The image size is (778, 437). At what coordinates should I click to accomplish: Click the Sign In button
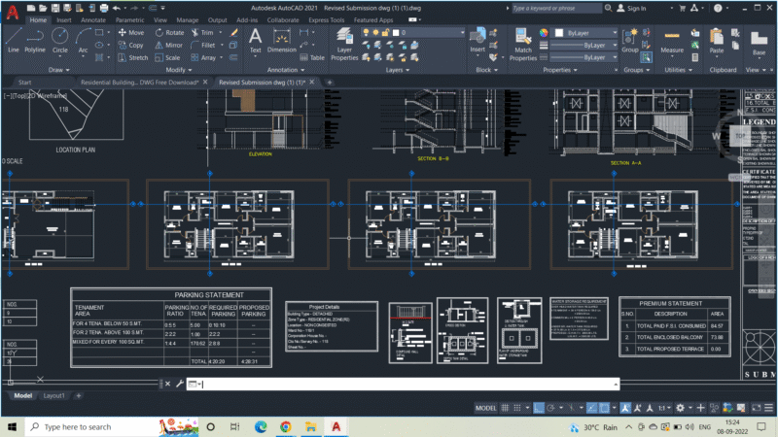click(x=631, y=8)
